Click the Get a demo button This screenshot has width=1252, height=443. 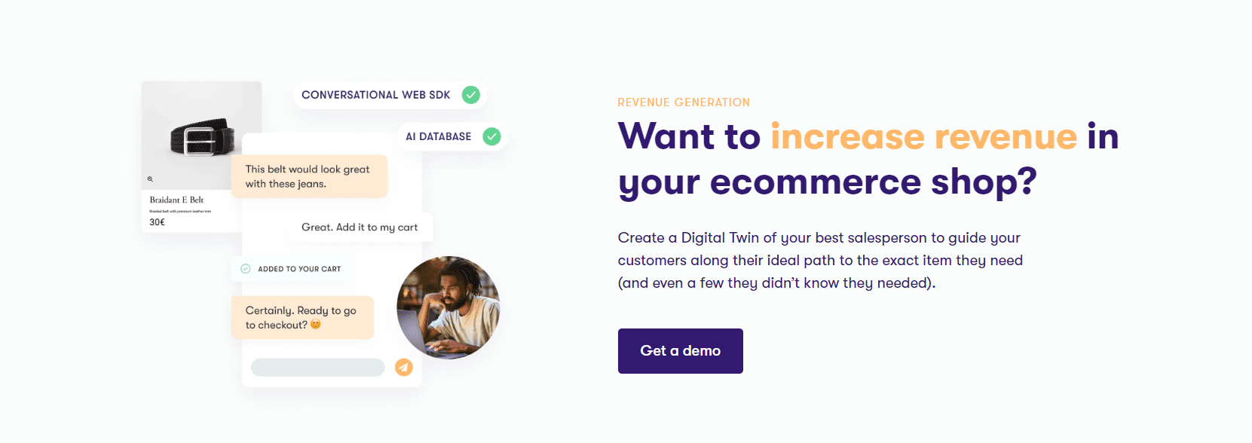(680, 351)
